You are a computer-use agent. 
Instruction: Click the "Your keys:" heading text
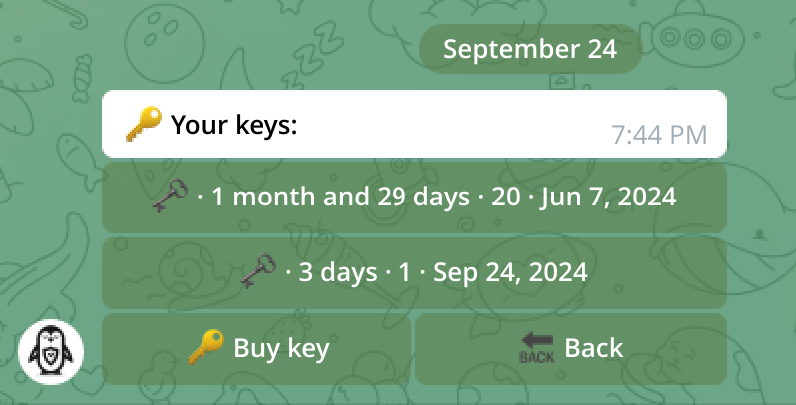tap(235, 126)
